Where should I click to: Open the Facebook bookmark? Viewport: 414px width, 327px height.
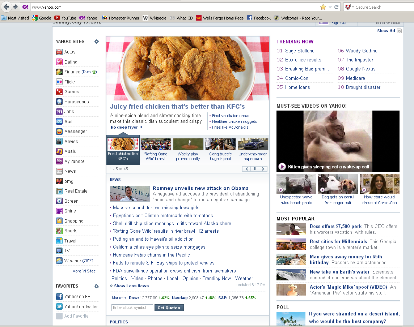[x=259, y=18]
